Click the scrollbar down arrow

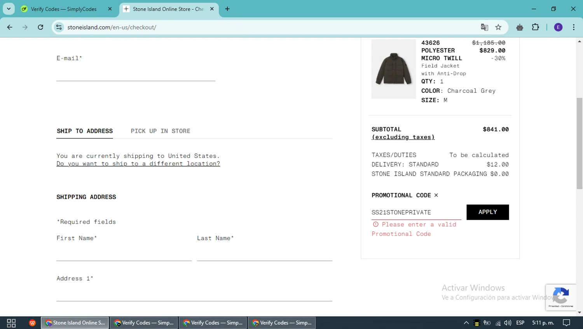tap(580, 313)
